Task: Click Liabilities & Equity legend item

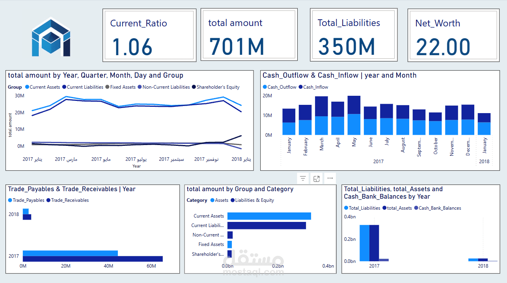Action: [x=252, y=200]
